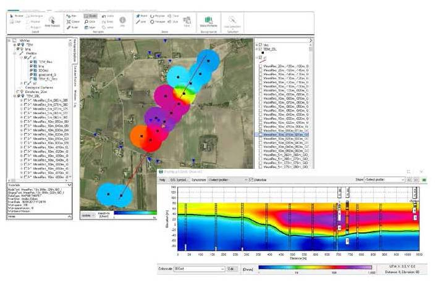Select the Point draw tool
The height and width of the screenshot is (281, 435).
(x=141, y=16)
